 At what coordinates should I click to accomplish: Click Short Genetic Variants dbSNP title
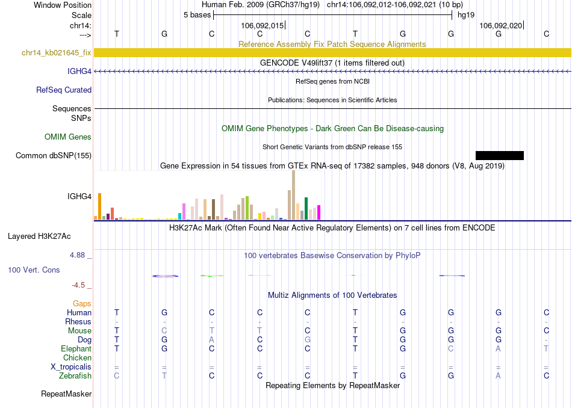click(x=332, y=147)
